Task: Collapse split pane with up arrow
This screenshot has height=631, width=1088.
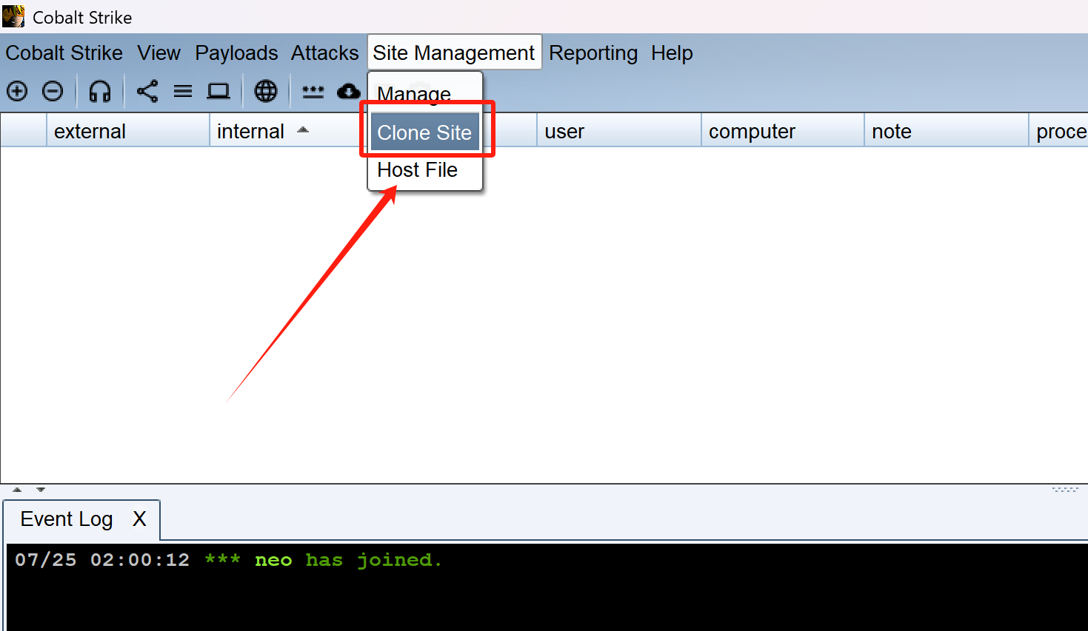Action: pos(17,490)
